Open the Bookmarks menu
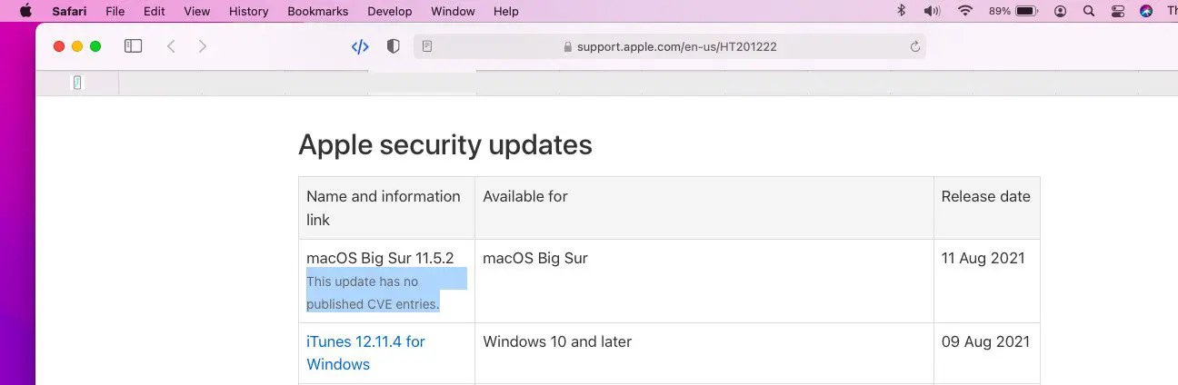Viewport: 1178px width, 385px height. coord(317,11)
